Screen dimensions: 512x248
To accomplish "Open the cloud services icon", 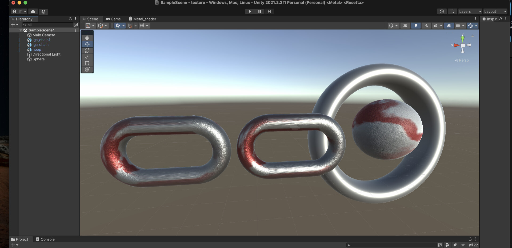I will (x=33, y=11).
